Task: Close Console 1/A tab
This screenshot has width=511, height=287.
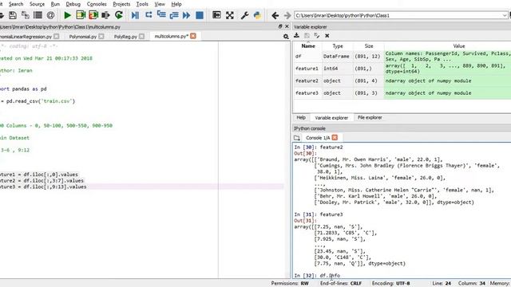Action: pyautogui.click(x=335, y=137)
